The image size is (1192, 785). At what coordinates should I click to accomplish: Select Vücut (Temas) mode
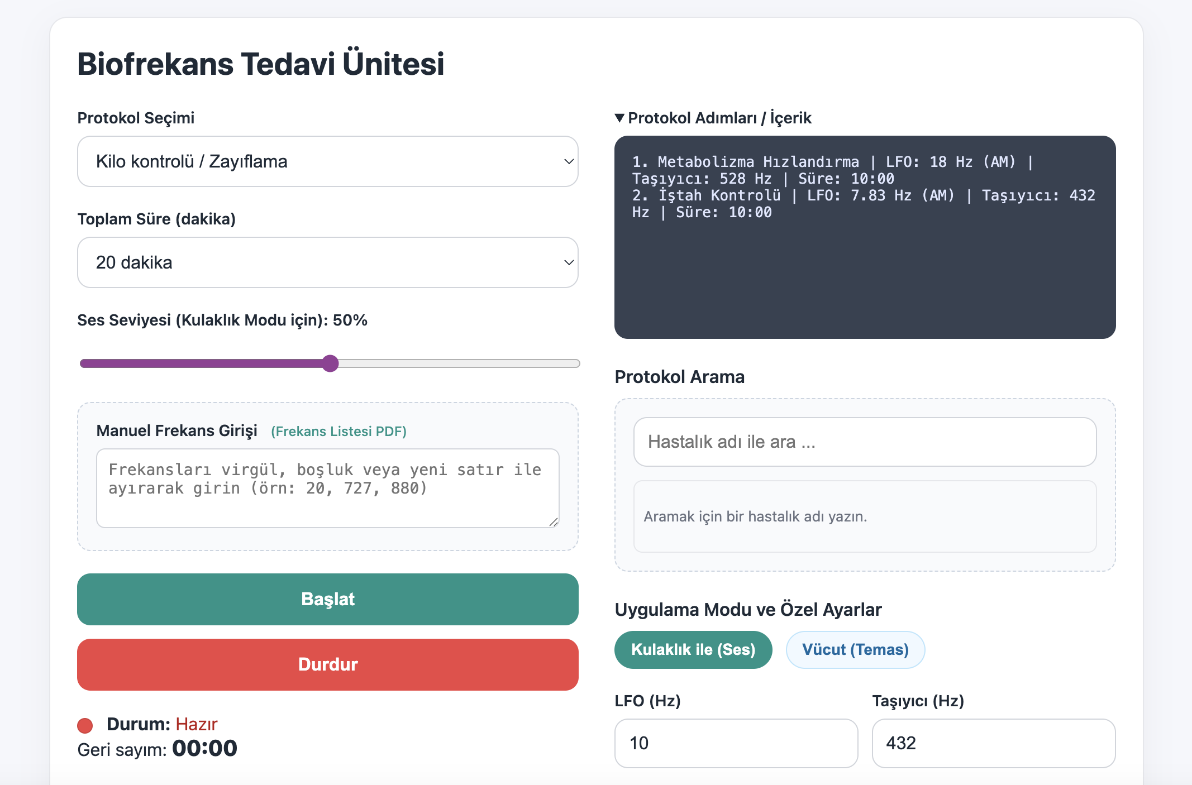pos(855,650)
